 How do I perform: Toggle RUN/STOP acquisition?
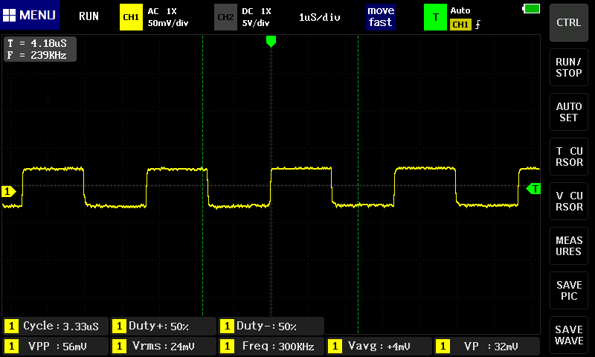[x=569, y=68]
